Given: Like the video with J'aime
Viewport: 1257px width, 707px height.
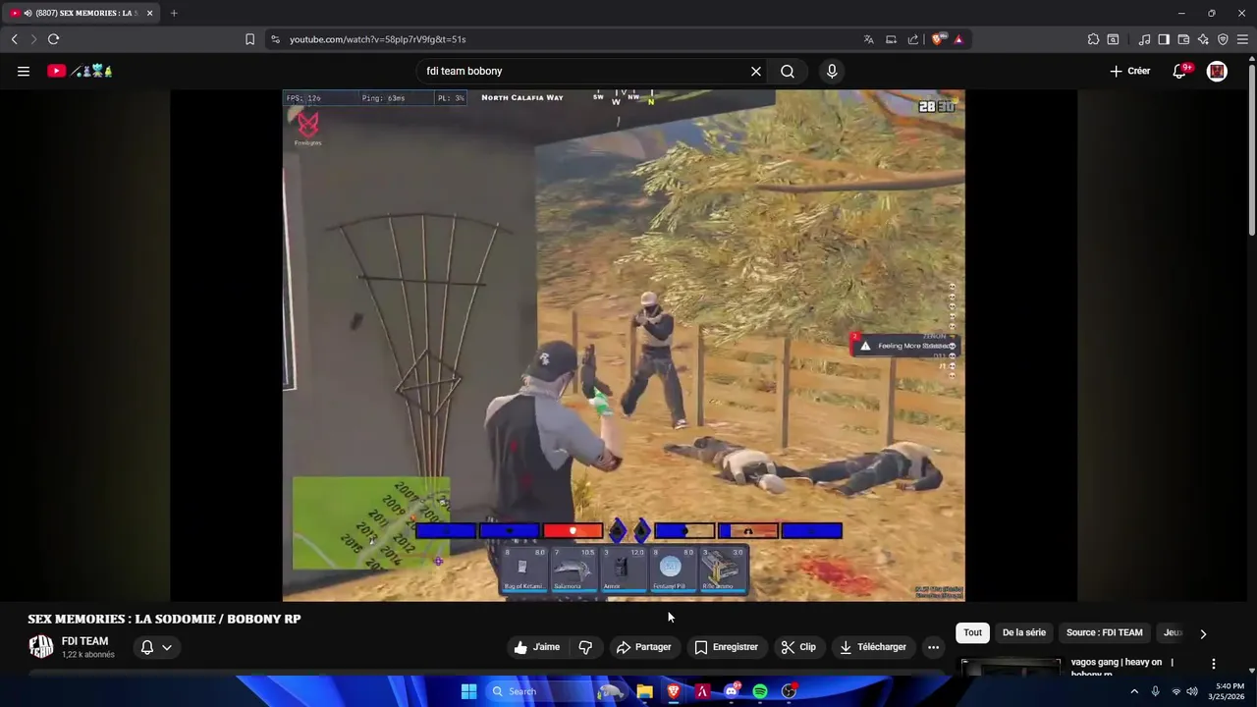Looking at the screenshot, I should pyautogui.click(x=537, y=647).
